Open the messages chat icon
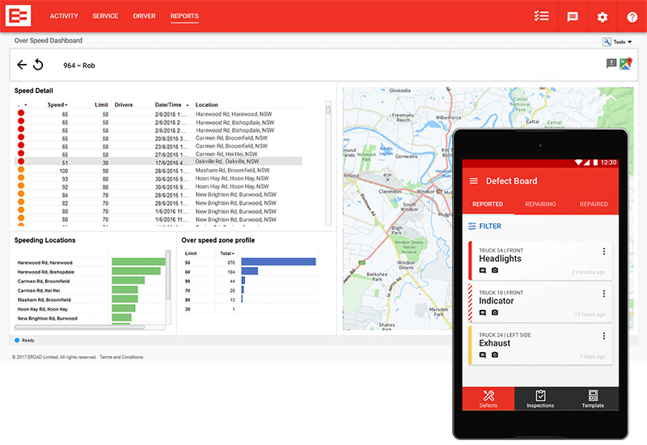The image size is (647, 445). 573,16
